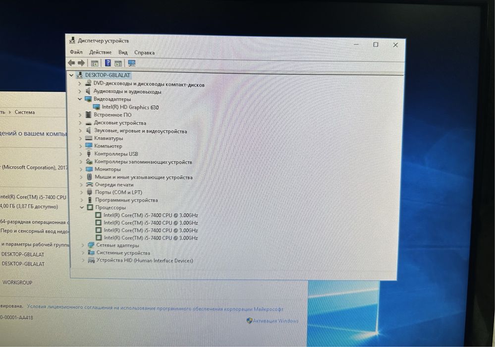495x347 pixels.
Task: Open the Действие menu
Action: [x=101, y=52]
